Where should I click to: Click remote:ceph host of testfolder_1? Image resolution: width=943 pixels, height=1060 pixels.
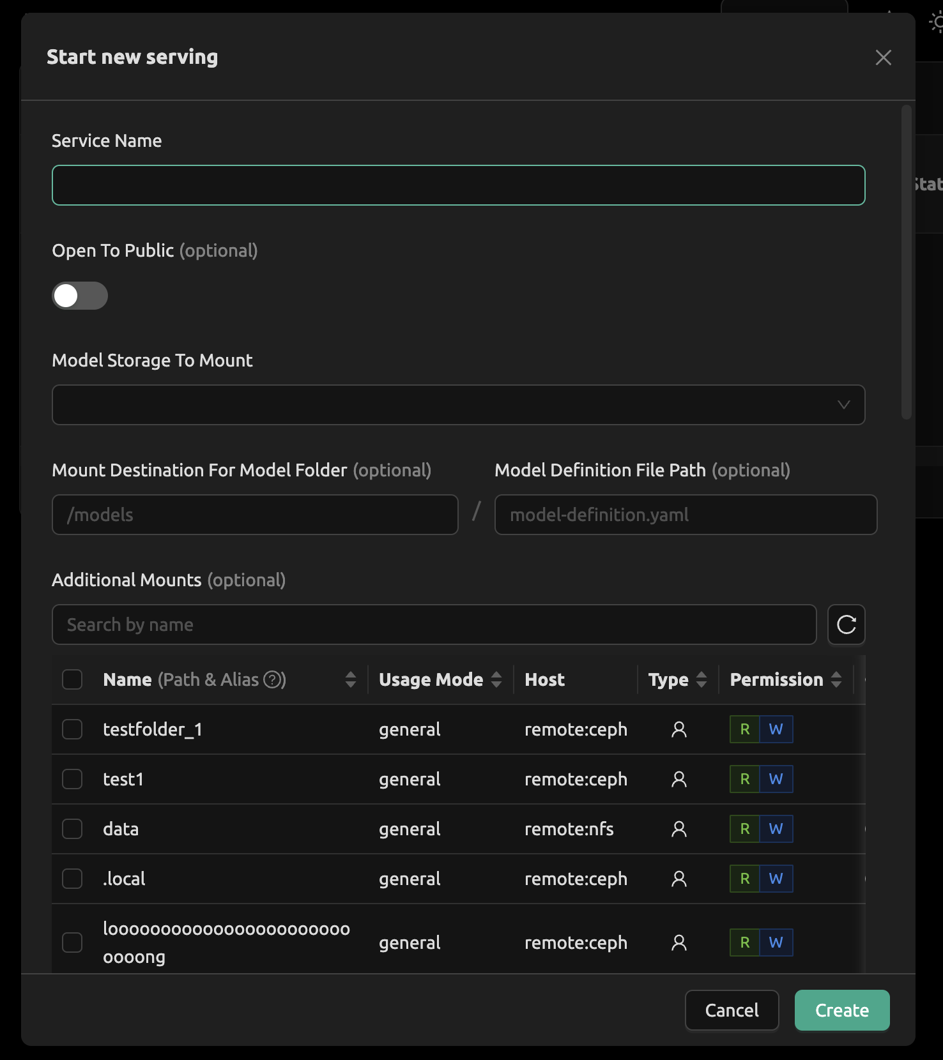click(x=576, y=729)
